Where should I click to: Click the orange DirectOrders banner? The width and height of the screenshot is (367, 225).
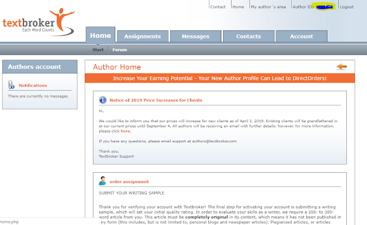pyautogui.click(x=220, y=78)
